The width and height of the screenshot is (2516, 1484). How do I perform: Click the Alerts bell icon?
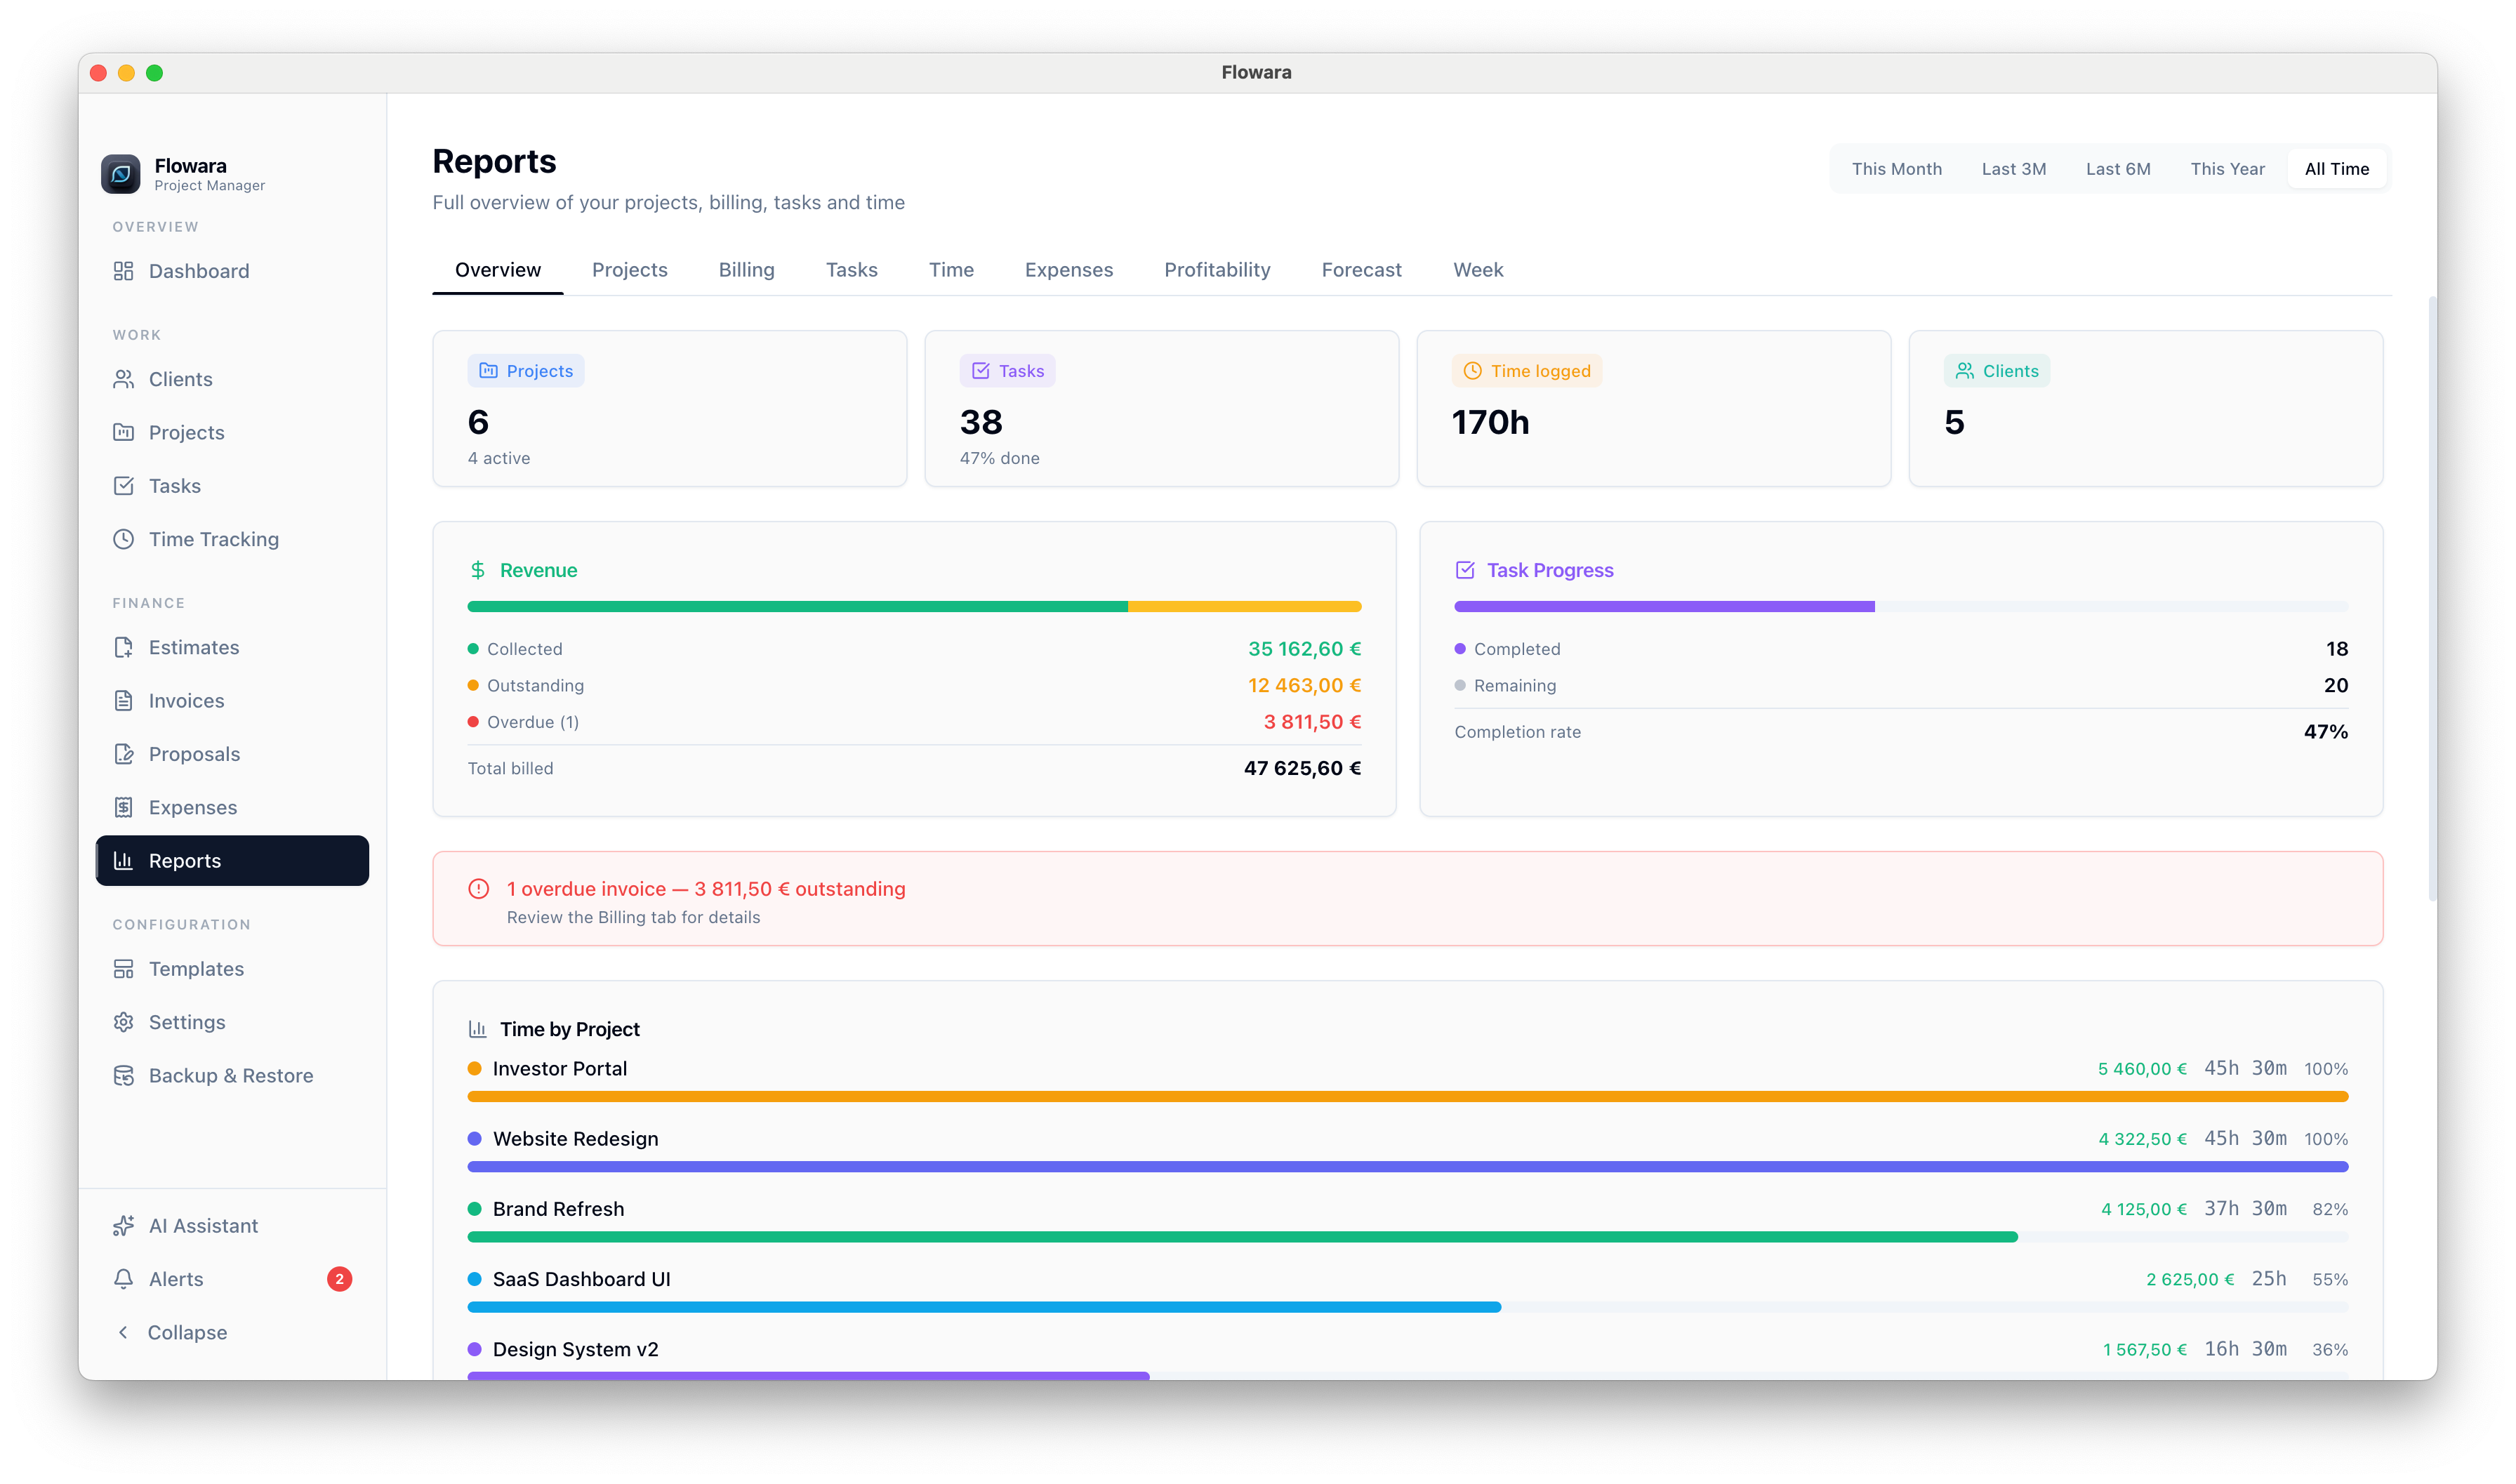[x=123, y=1279]
